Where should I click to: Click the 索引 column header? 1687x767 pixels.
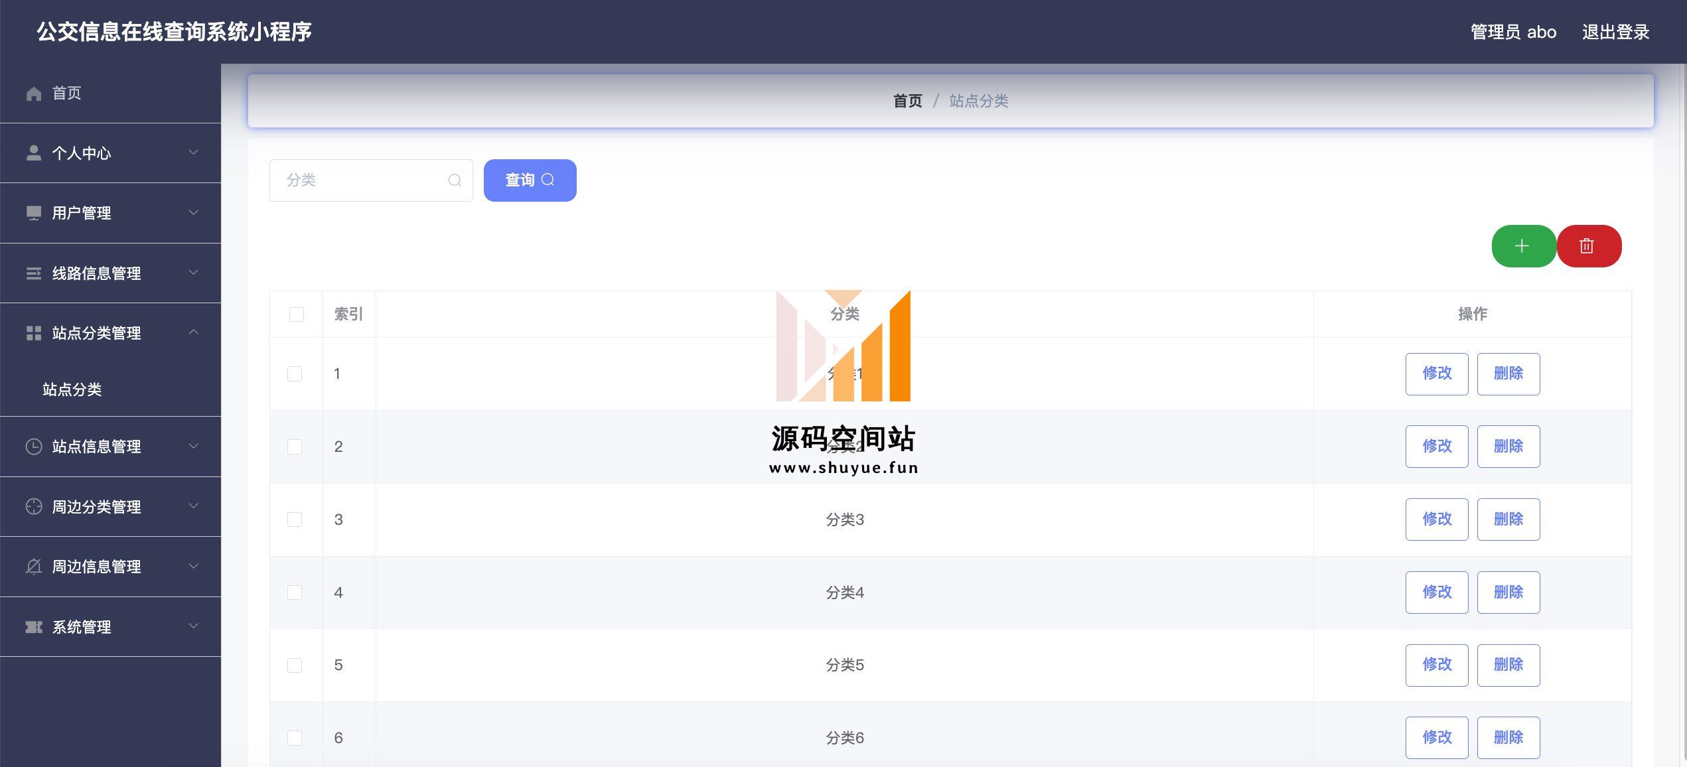pyautogui.click(x=348, y=314)
